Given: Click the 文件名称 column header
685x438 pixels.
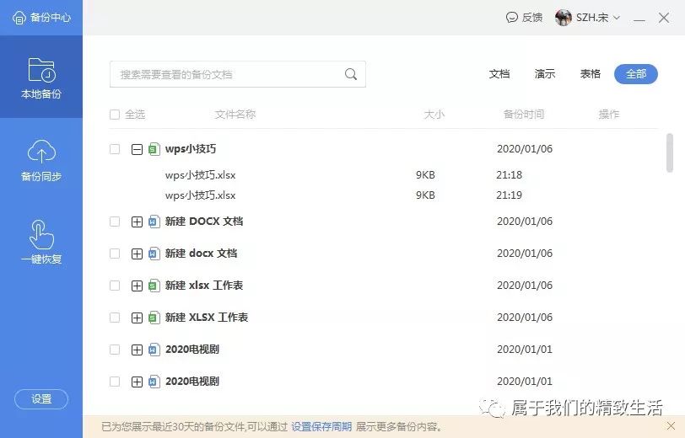Looking at the screenshot, I should 235,115.
